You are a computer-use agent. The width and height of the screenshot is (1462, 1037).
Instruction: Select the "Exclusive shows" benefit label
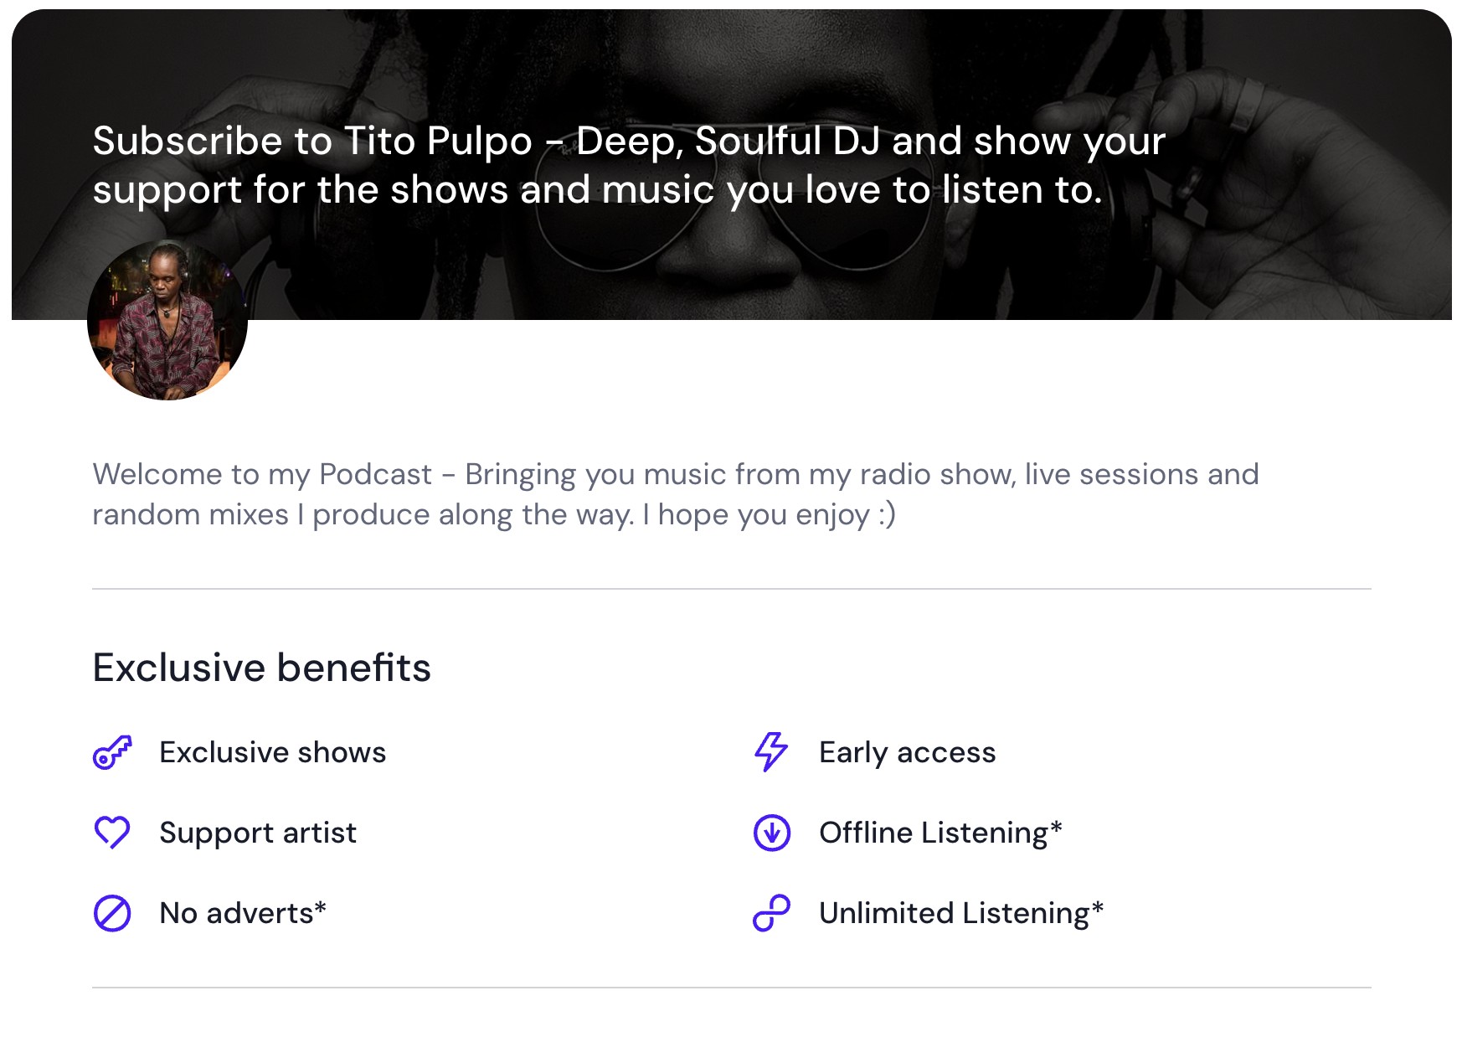click(272, 752)
